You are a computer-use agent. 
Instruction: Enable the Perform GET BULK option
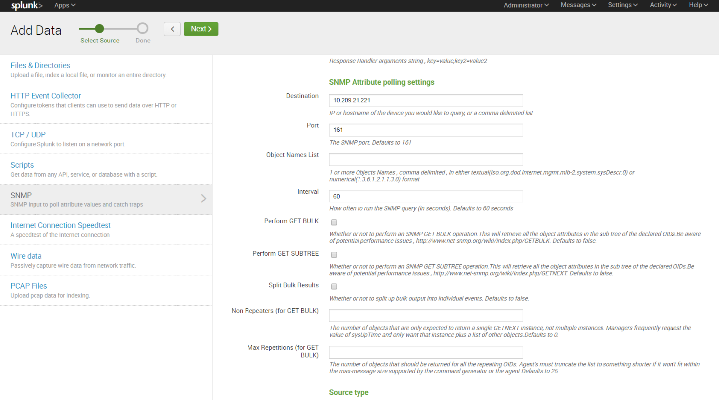(x=334, y=222)
